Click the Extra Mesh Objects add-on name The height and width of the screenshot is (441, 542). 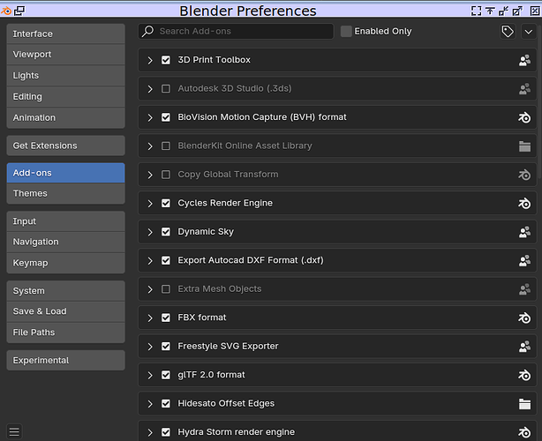pos(220,289)
